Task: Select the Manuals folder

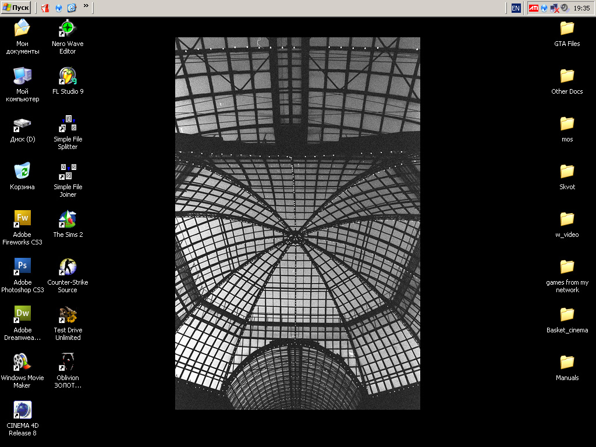Action: point(567,368)
